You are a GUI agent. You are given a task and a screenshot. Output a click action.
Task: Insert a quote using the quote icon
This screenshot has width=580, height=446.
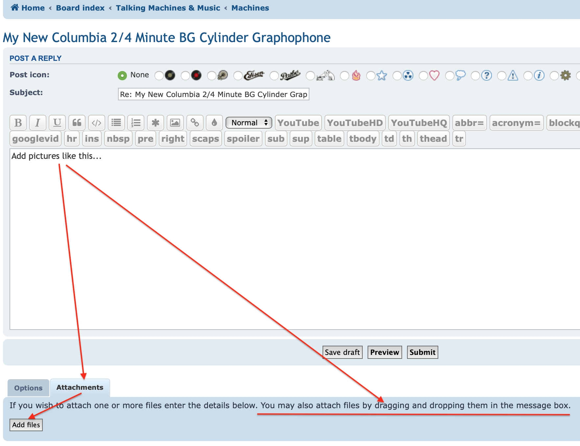coord(77,123)
